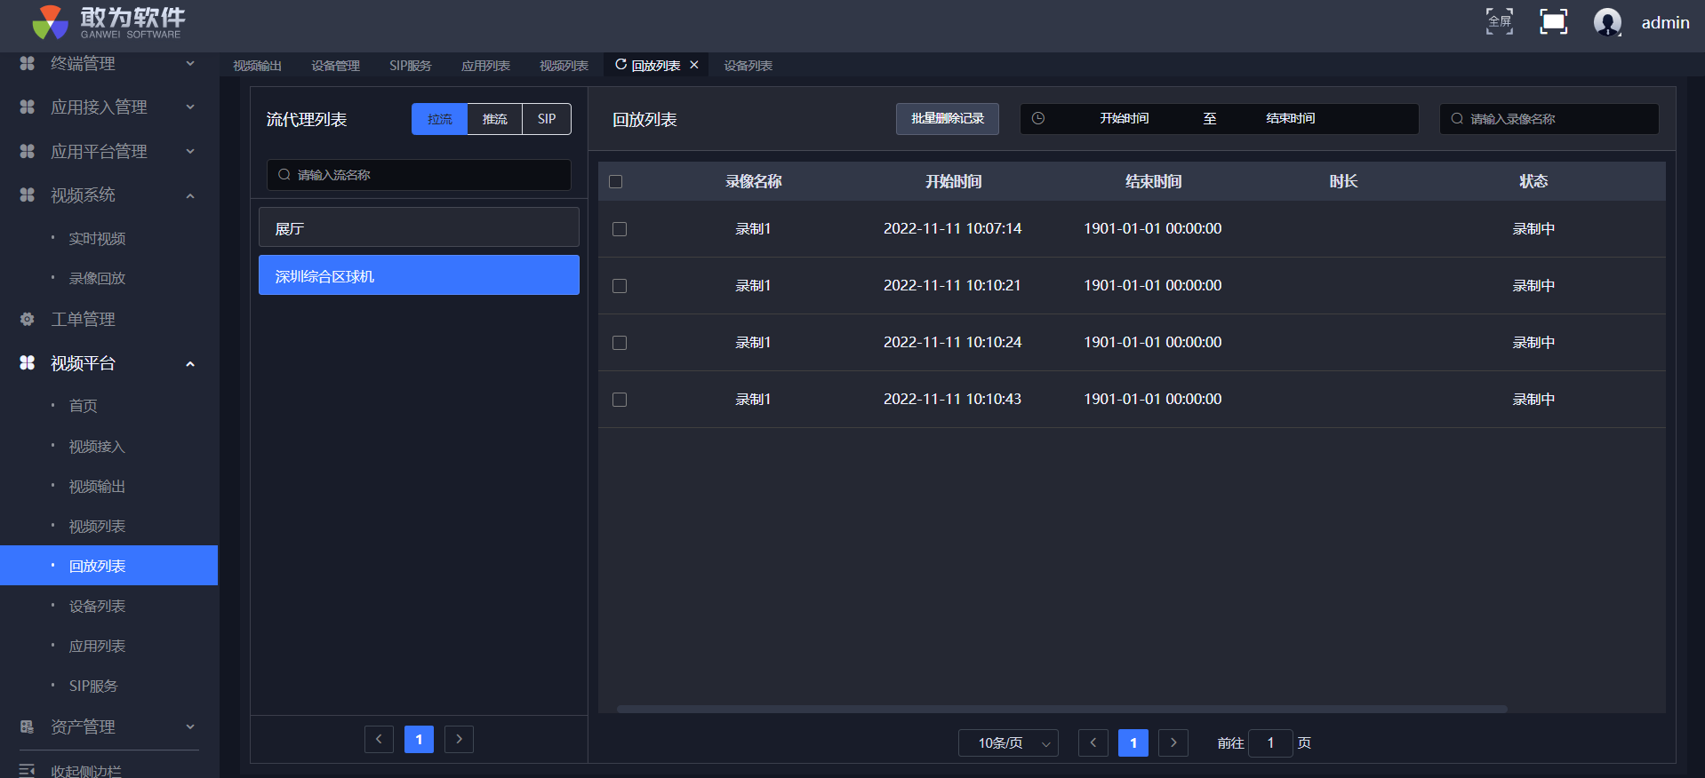Close the 回放列表 tab with X icon

tap(694, 65)
